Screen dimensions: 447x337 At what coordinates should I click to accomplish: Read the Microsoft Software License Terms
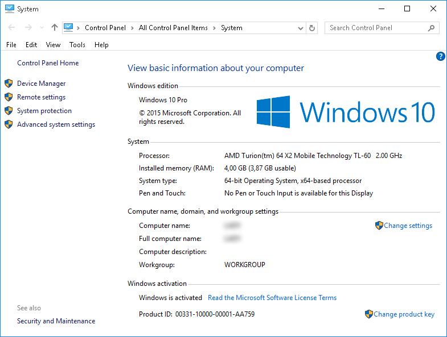tap(272, 298)
